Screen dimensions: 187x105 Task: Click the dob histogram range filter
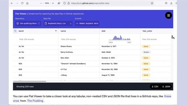(x=120, y=38)
